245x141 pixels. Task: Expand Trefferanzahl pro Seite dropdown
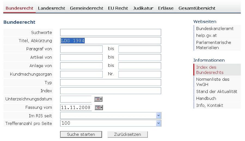click(158, 123)
